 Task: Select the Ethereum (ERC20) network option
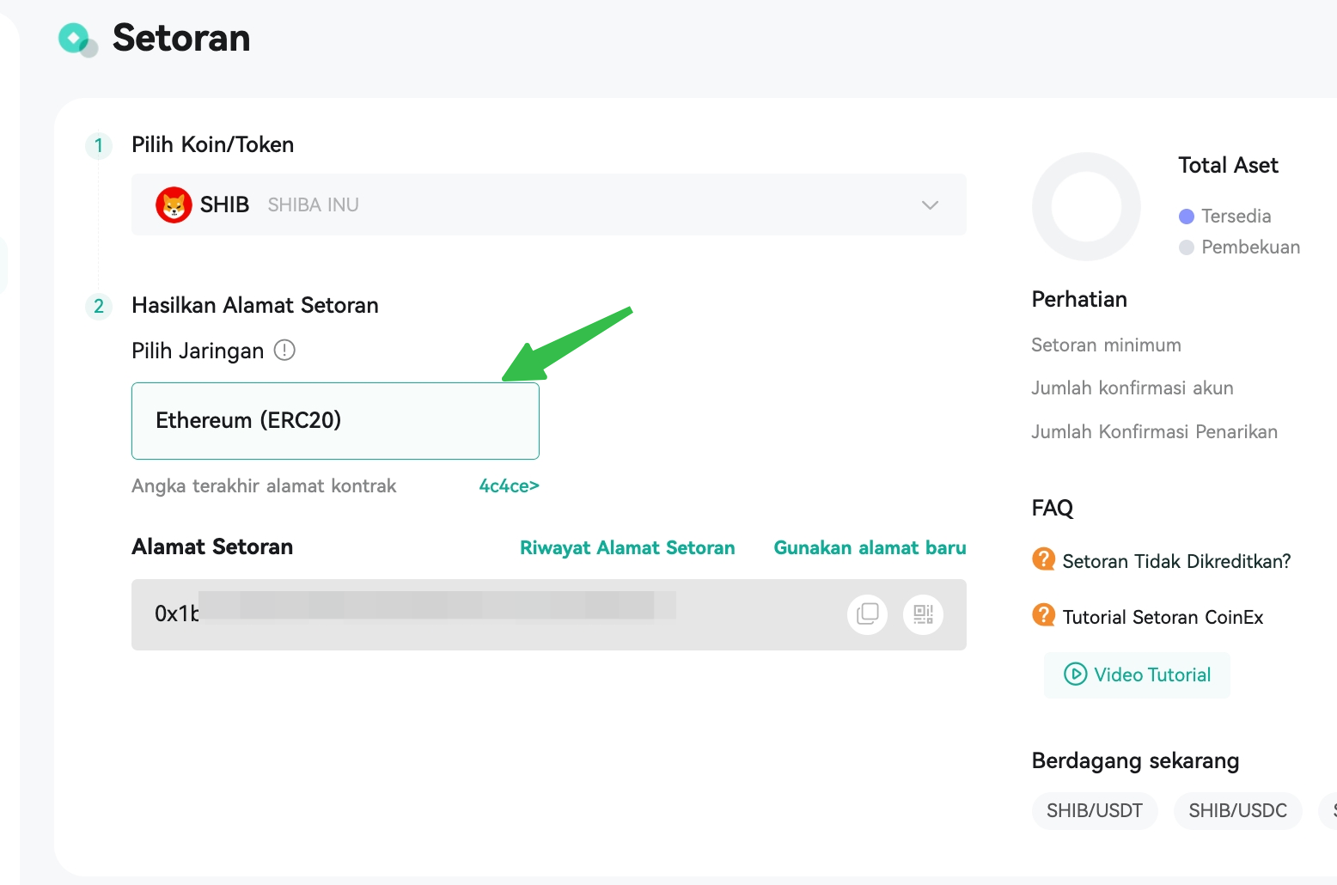pos(335,421)
